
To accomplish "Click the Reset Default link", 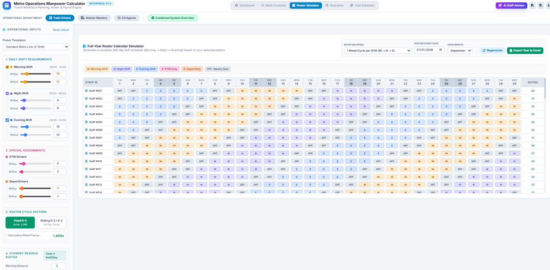I will coord(61,30).
